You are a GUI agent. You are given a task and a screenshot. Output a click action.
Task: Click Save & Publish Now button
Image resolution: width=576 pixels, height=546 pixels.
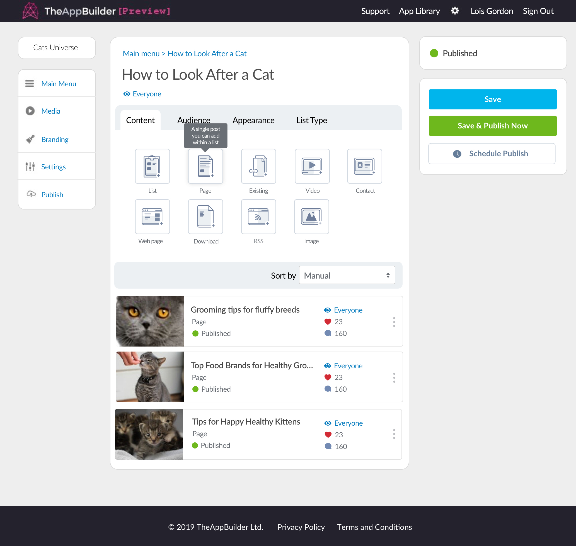(x=493, y=126)
